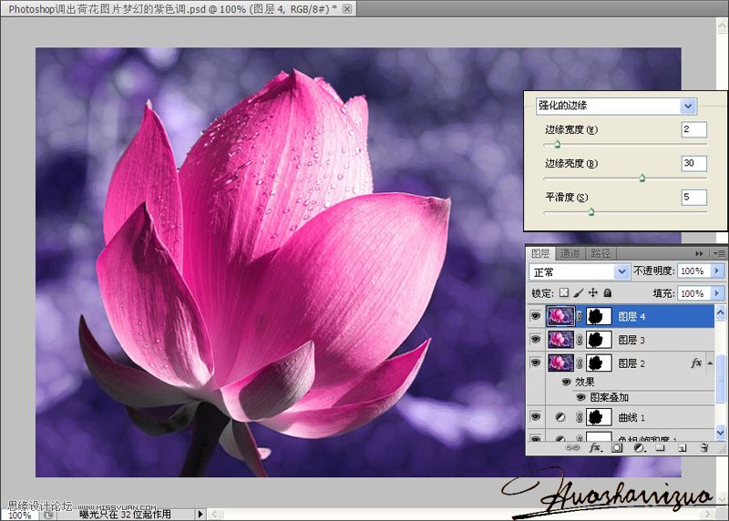
Task: Add layer mask via bottom panel icon
Action: click(x=617, y=447)
